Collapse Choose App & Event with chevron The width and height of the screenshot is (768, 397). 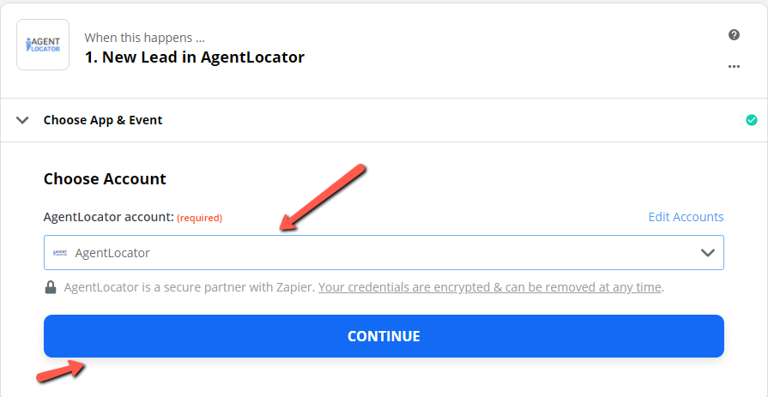point(22,120)
